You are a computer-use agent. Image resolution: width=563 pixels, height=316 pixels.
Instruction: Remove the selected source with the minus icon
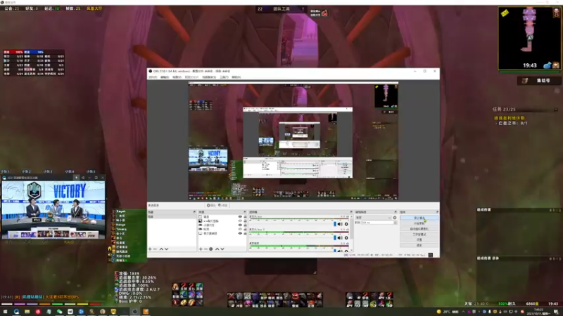coord(205,249)
